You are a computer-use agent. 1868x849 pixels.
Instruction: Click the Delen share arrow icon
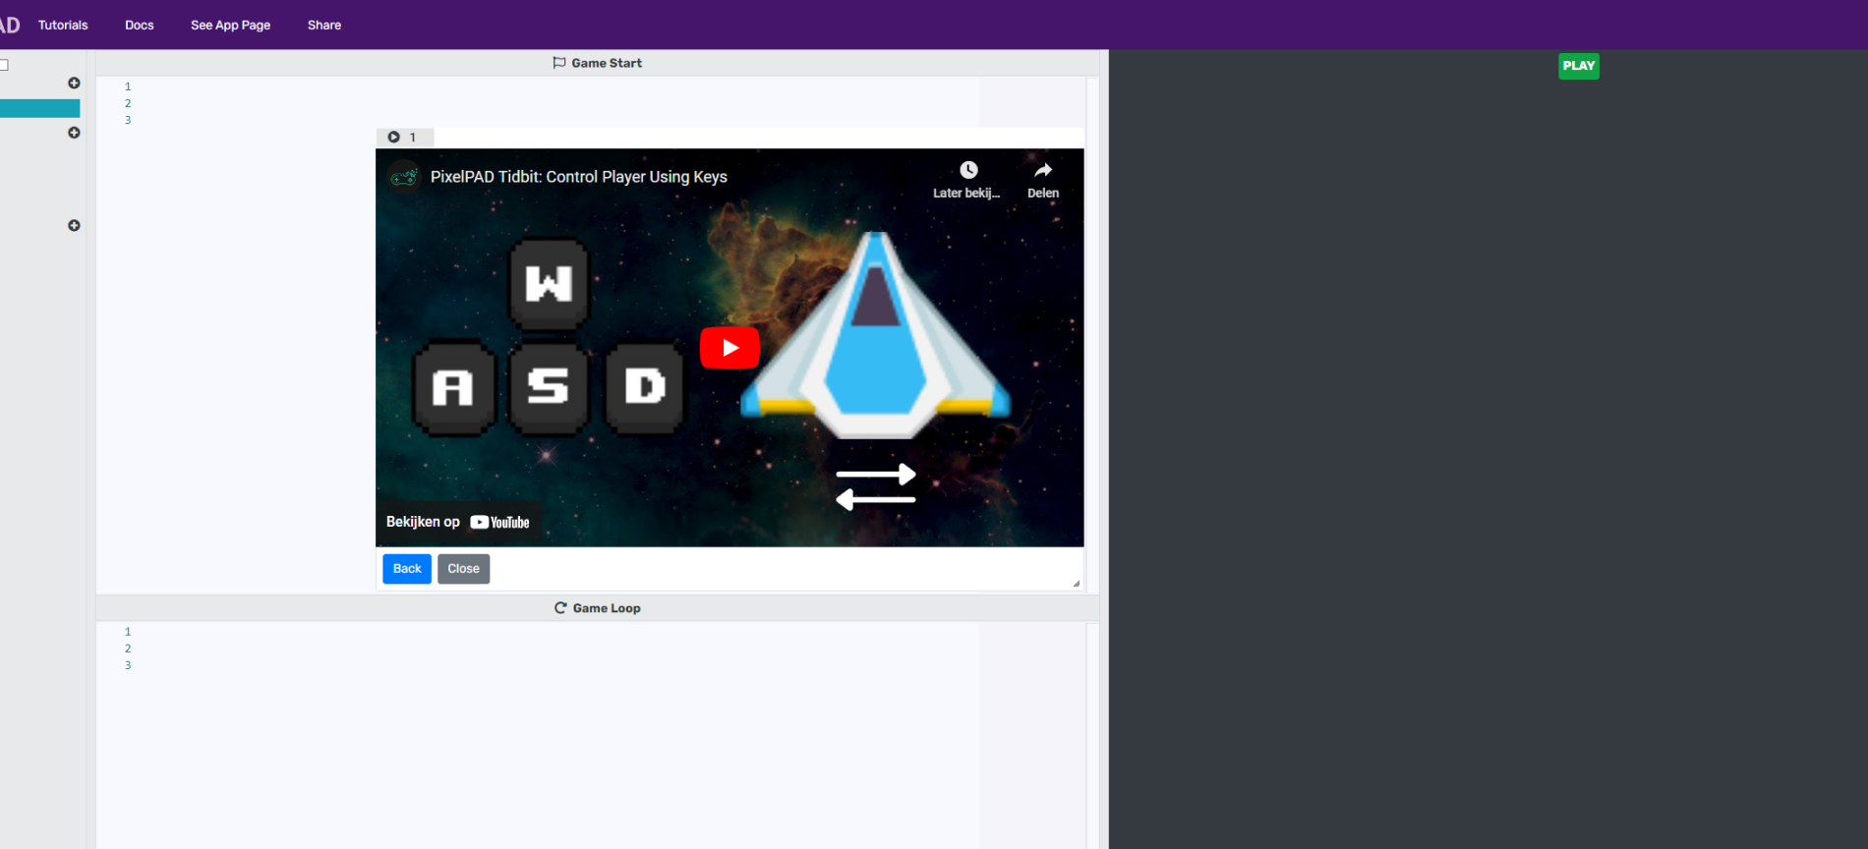1042,170
